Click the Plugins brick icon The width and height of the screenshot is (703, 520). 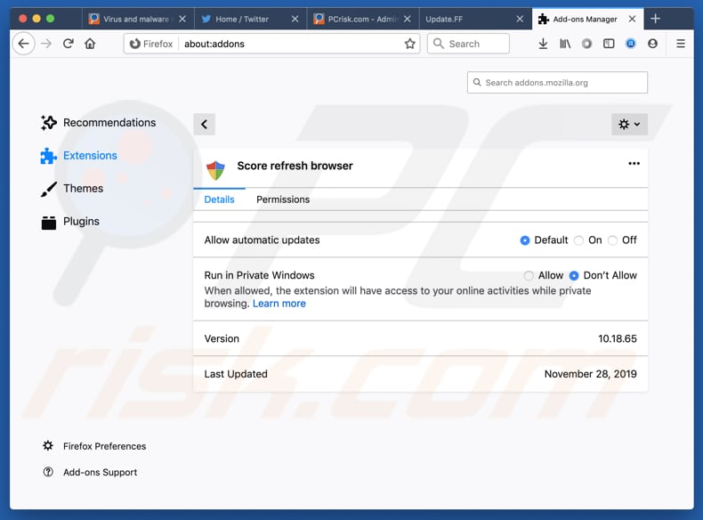tap(48, 222)
